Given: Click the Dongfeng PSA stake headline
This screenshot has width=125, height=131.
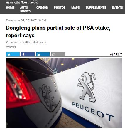Looking at the screenshot, I should click(58, 31).
